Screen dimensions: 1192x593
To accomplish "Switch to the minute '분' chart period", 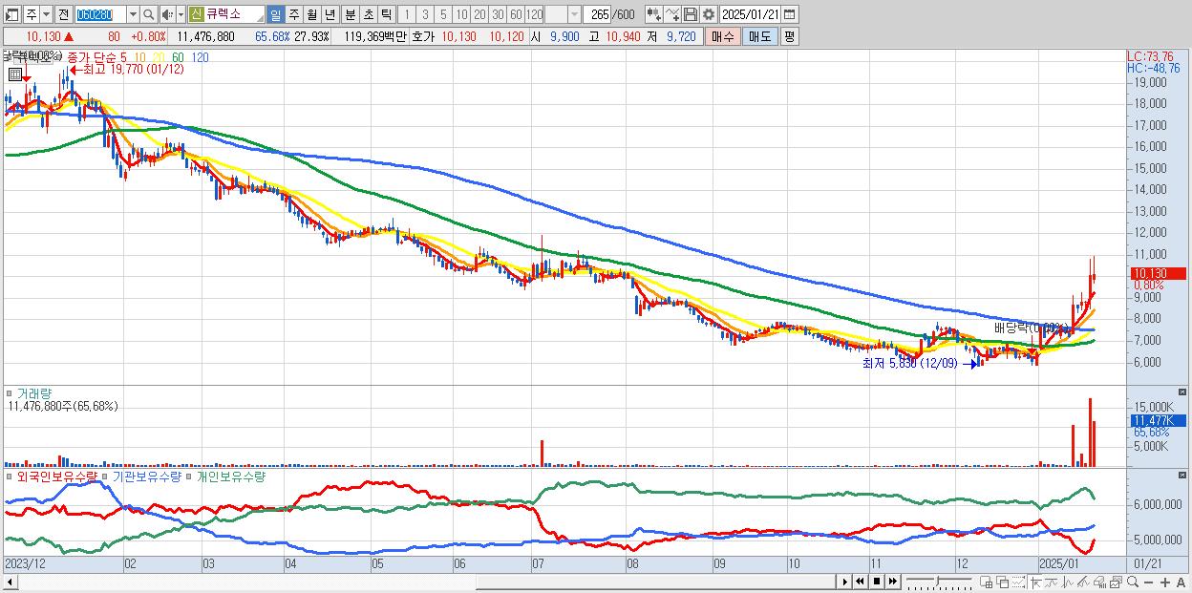I will point(350,14).
